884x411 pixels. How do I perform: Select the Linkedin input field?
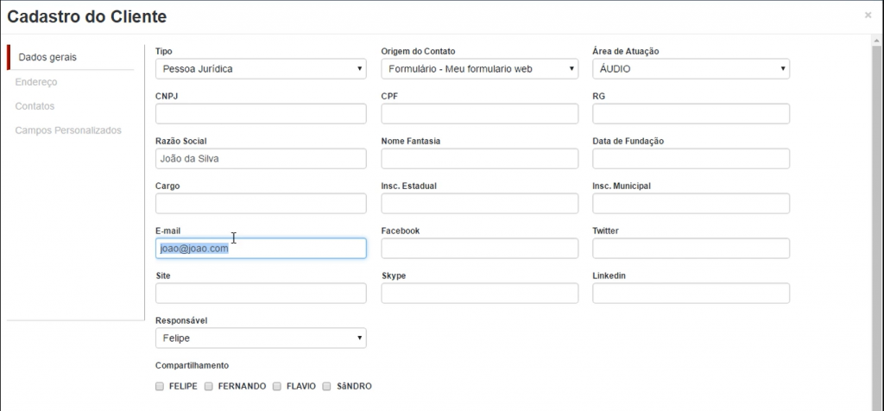tap(691, 294)
